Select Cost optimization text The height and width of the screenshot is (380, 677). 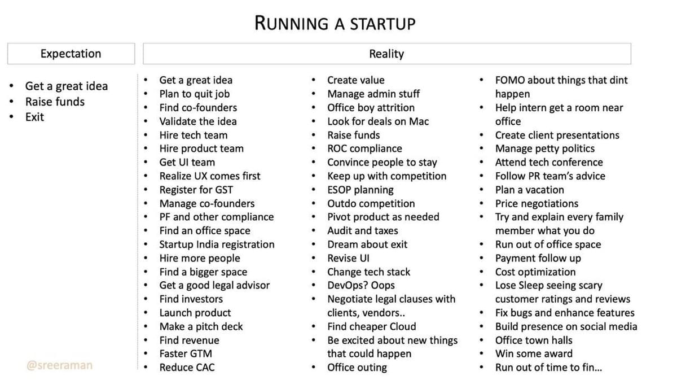coord(535,272)
